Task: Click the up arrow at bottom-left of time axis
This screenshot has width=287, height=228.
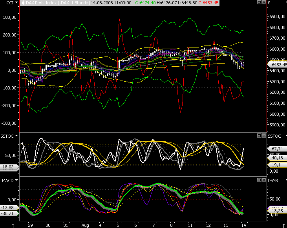Action: [x=13, y=226]
